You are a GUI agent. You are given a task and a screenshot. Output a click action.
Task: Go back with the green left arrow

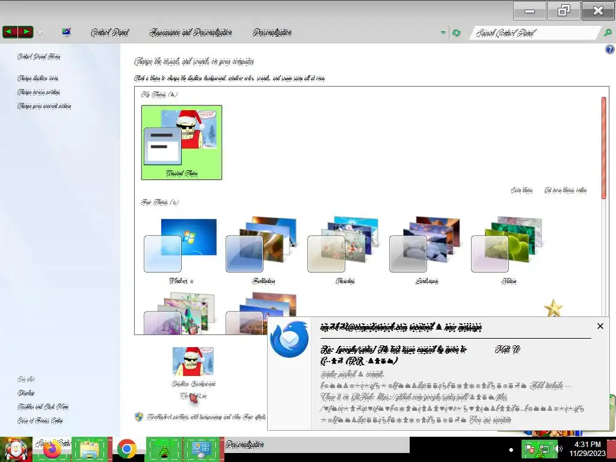(x=10, y=32)
